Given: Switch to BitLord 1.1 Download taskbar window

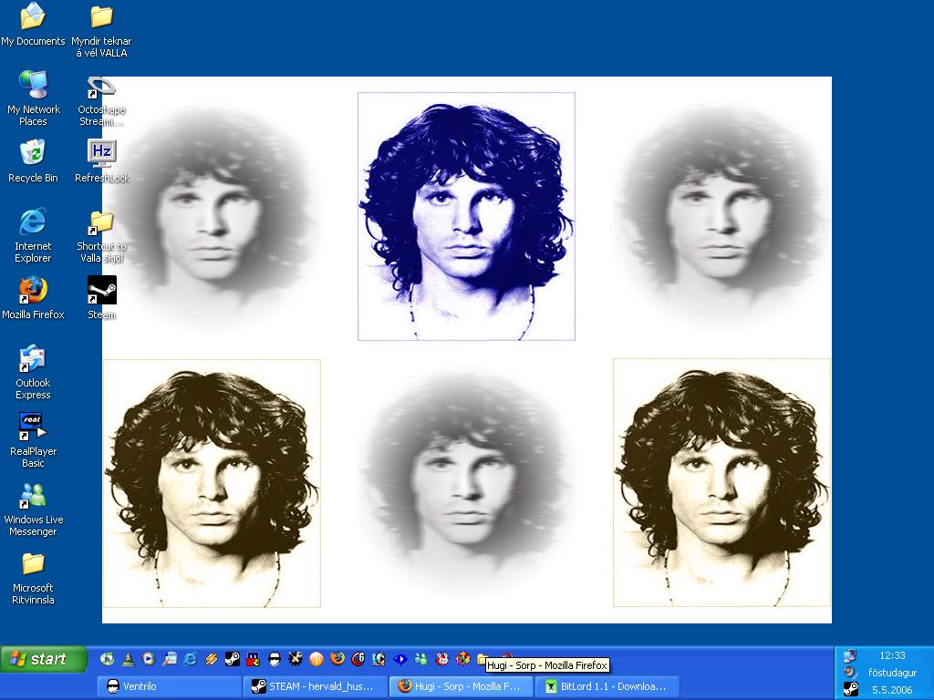Looking at the screenshot, I should (607, 686).
